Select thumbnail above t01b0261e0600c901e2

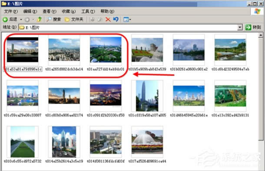[x=189, y=50]
